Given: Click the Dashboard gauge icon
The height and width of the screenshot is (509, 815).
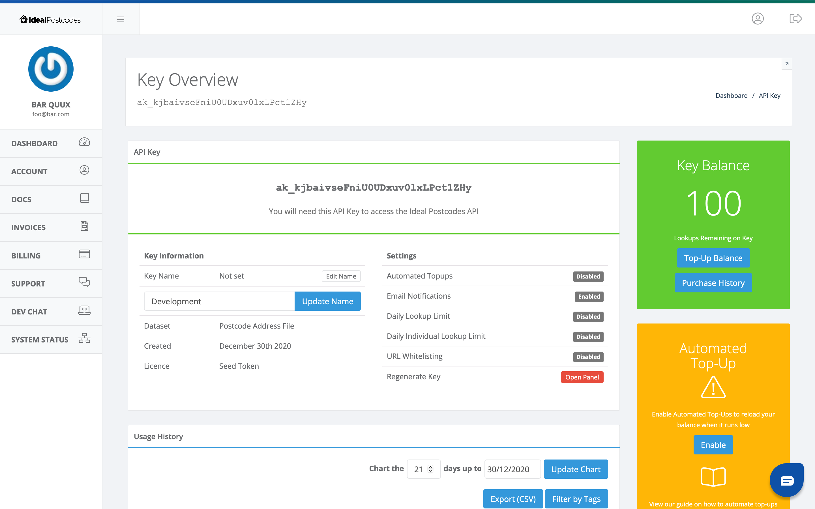Looking at the screenshot, I should 84,142.
